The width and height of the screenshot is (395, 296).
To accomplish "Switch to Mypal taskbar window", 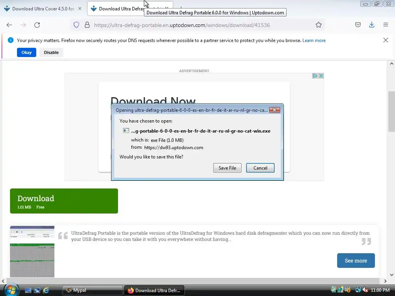I will pos(92,290).
